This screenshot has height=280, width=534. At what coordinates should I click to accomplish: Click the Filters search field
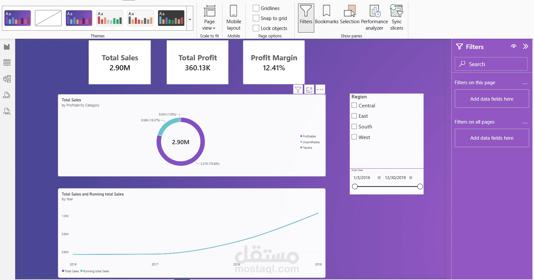(491, 64)
